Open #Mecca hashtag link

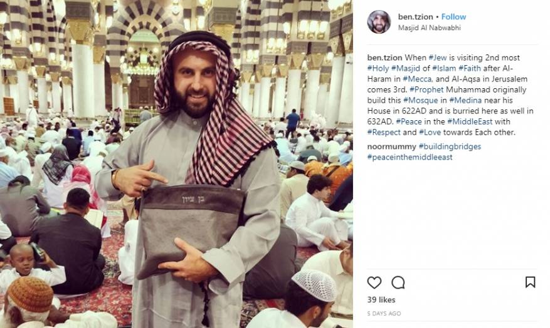418,79
